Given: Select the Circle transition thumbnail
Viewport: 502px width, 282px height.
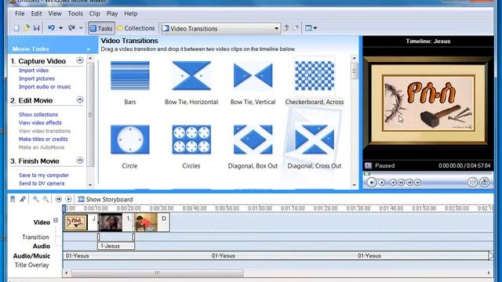Looking at the screenshot, I should pos(130,139).
